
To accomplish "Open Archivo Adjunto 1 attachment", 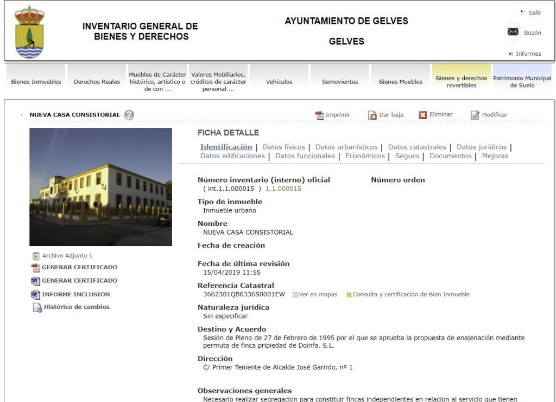I will click(67, 256).
